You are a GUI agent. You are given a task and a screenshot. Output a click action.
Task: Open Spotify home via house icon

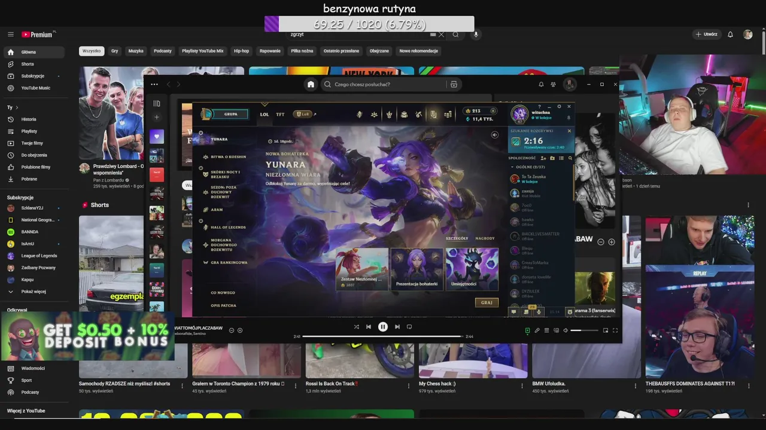coord(311,84)
